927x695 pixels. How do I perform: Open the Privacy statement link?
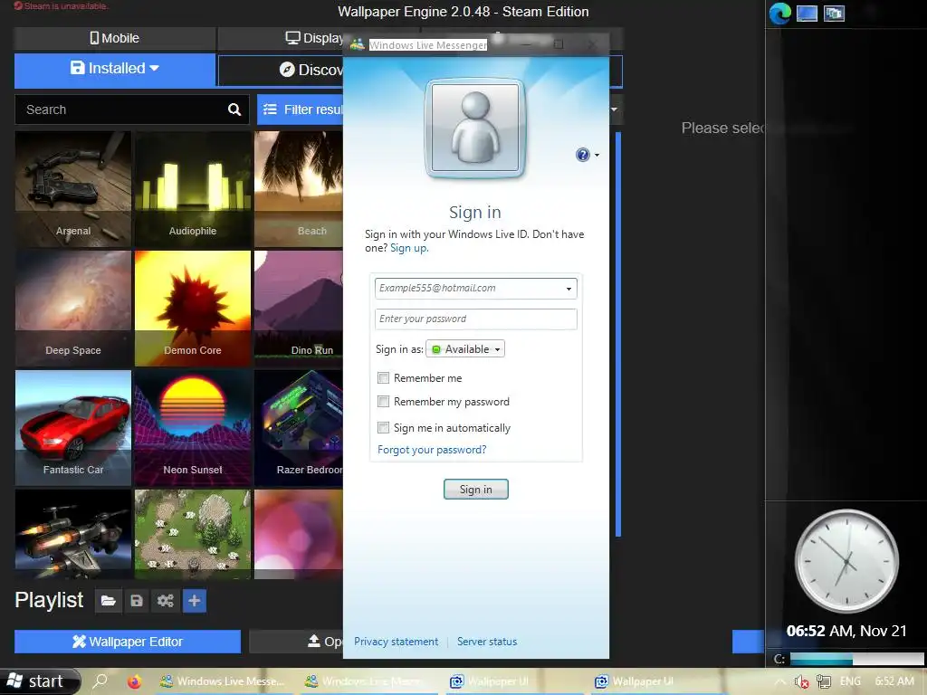pos(397,642)
